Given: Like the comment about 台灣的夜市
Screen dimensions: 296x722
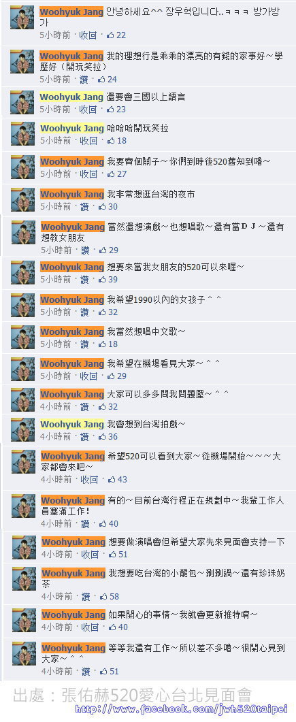Looking at the screenshot, I should click(84, 207).
